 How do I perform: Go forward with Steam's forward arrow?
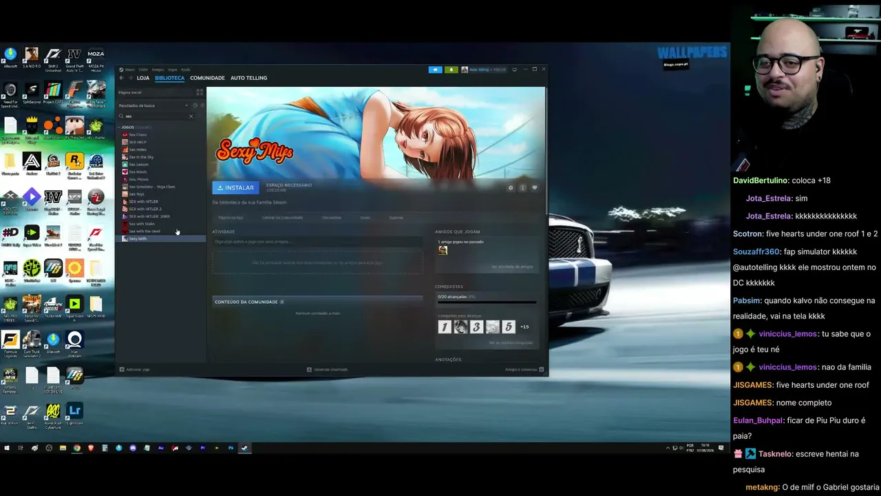(x=130, y=78)
